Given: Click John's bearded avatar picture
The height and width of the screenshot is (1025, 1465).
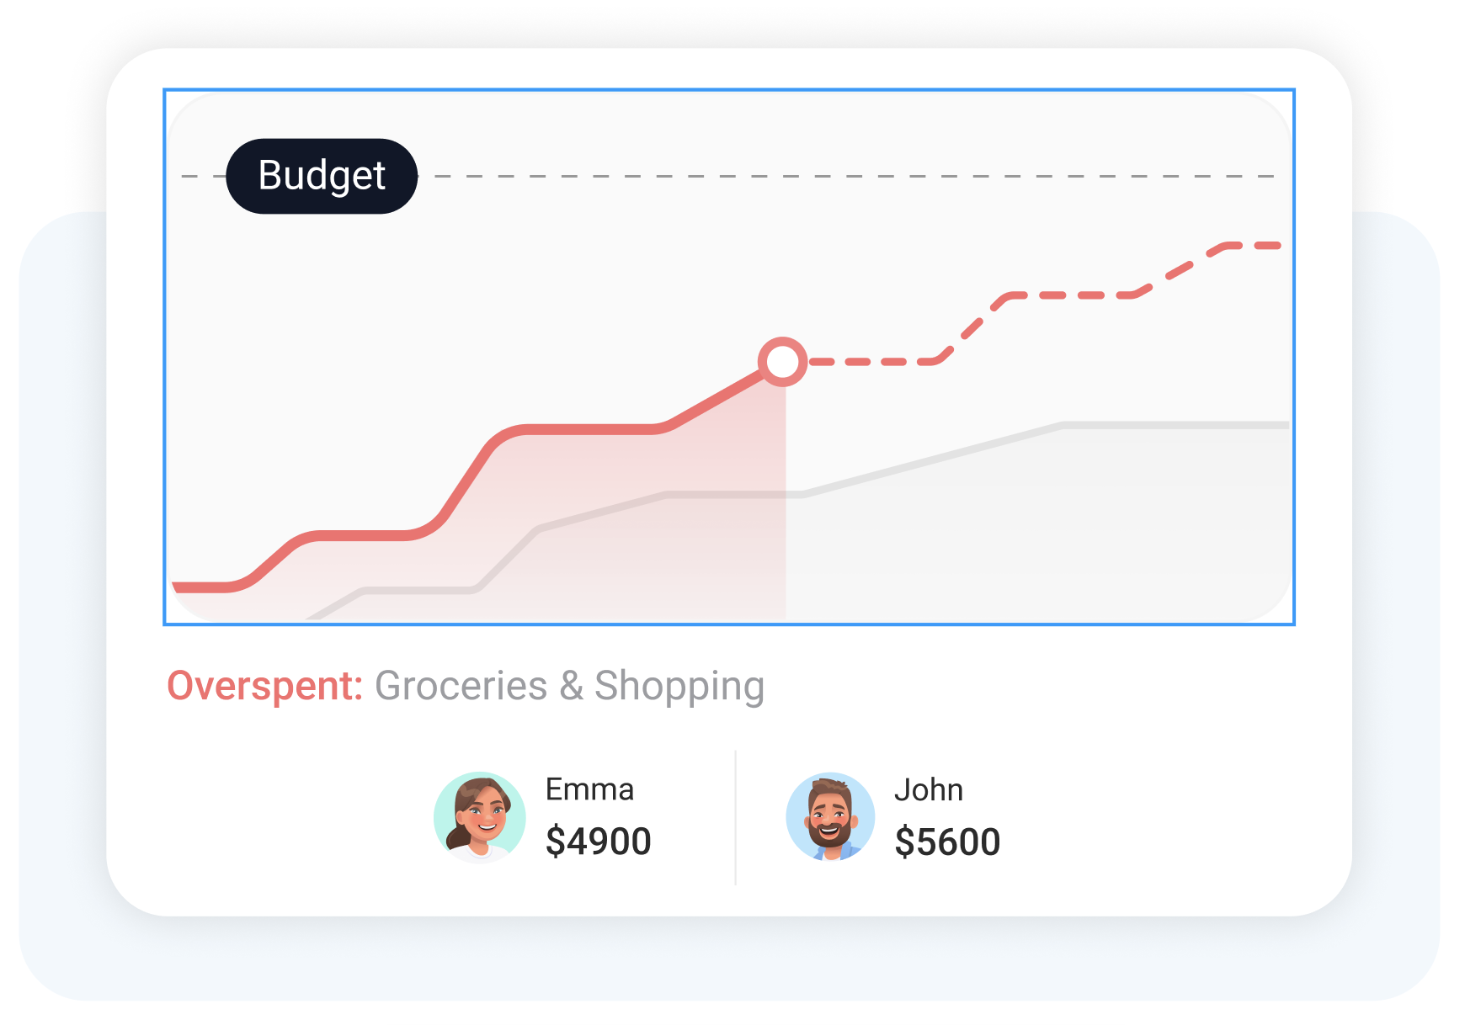Looking at the screenshot, I should (830, 817).
